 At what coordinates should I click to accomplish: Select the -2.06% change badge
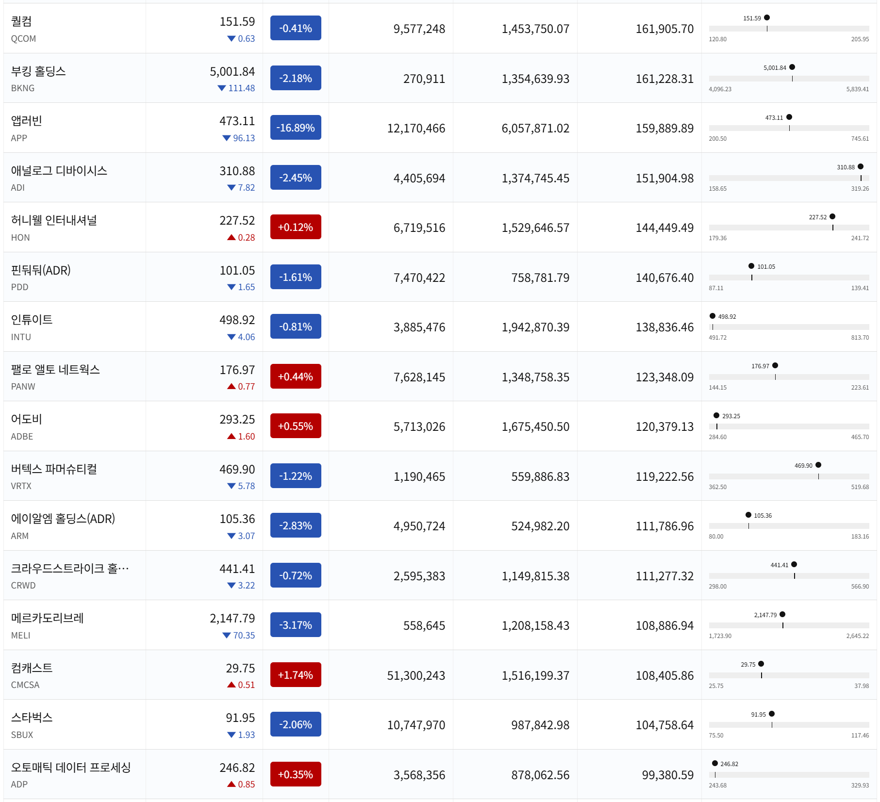pos(296,724)
